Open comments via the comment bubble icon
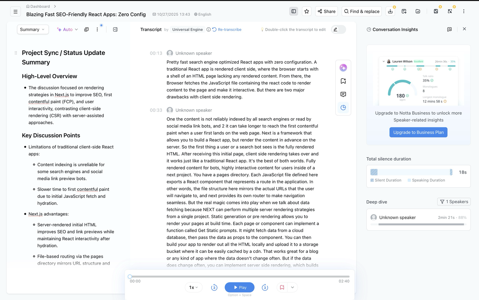Viewport: 479px width, 300px height. click(343, 94)
